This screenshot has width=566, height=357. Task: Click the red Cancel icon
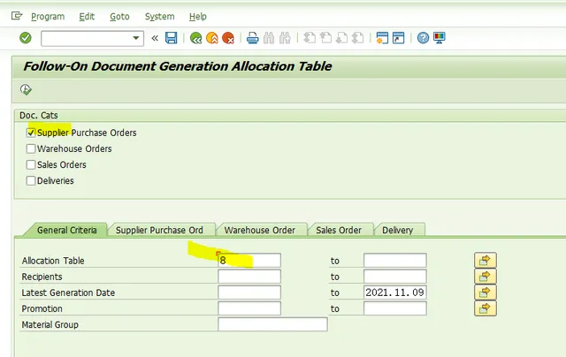[x=228, y=38]
